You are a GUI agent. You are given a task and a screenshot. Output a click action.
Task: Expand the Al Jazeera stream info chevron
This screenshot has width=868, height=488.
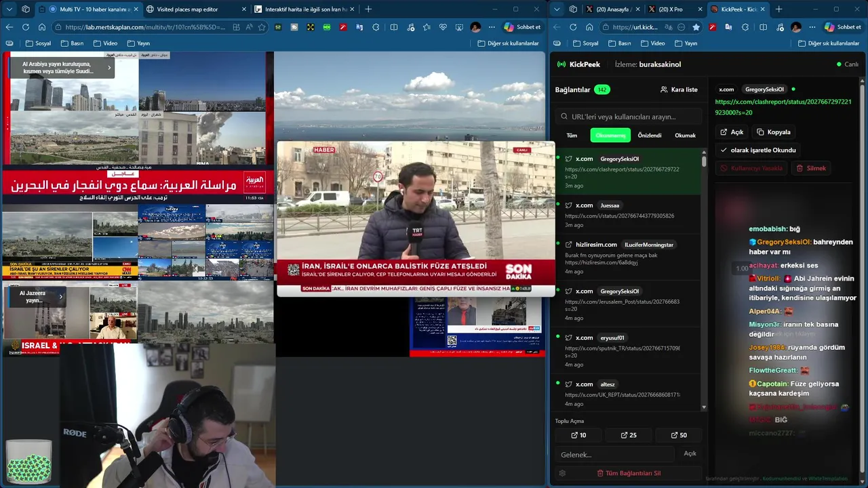[60, 297]
